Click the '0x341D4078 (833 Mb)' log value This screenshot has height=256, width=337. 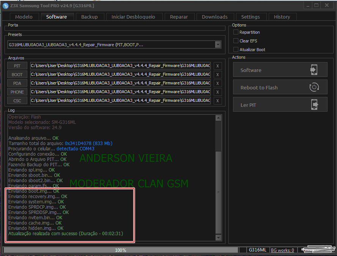[x=88, y=144]
